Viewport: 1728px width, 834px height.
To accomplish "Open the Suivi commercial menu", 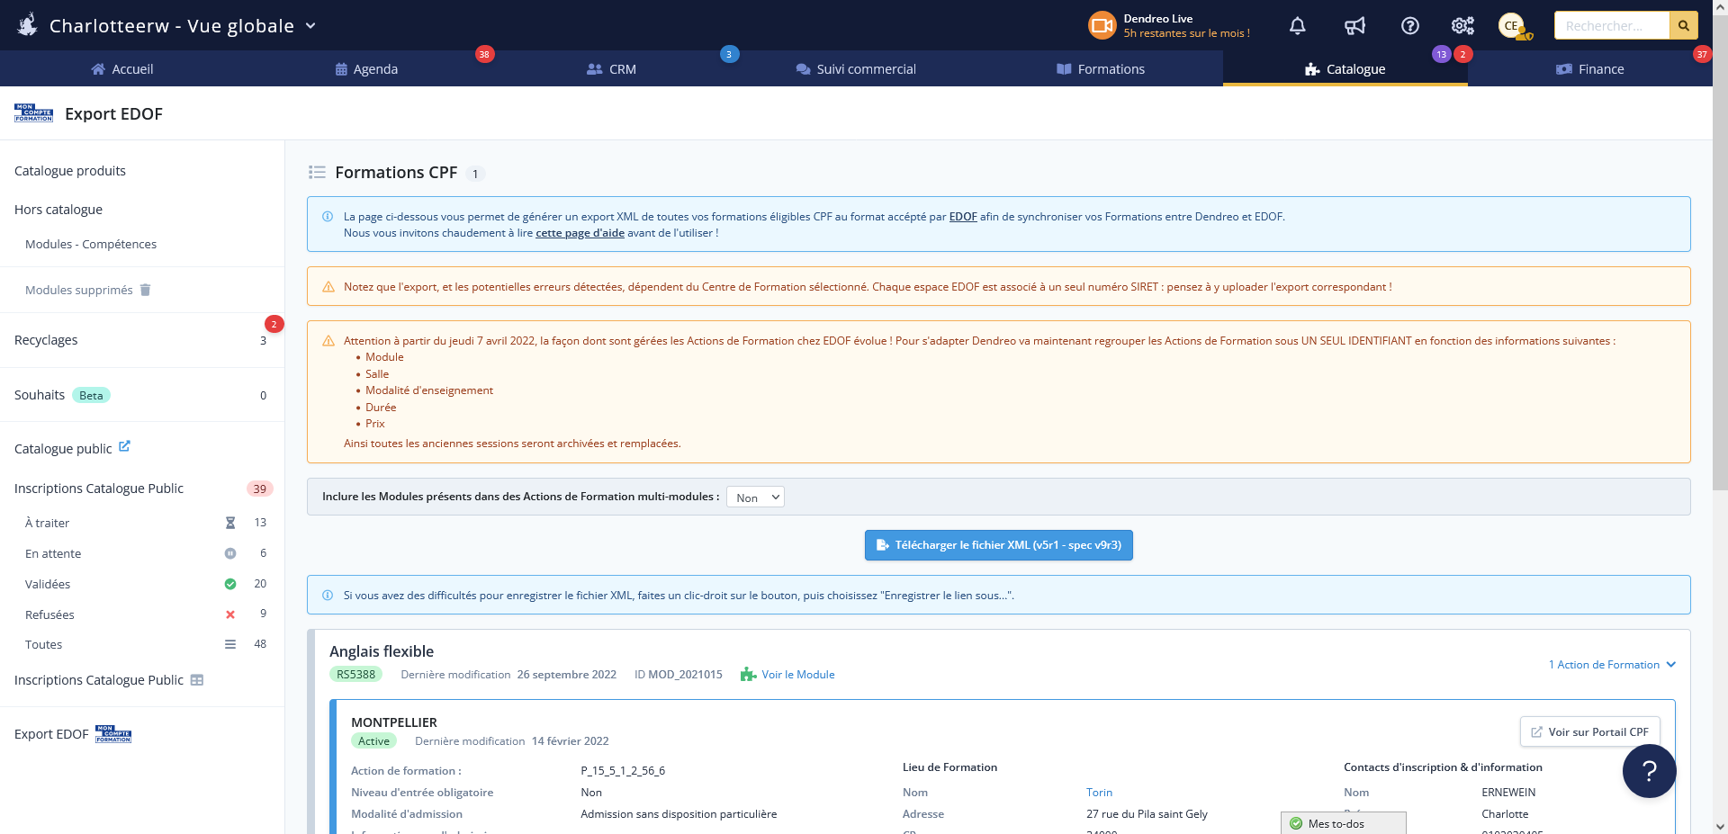I will pos(855,68).
